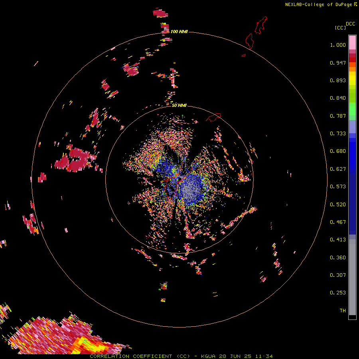The width and height of the screenshot is (359, 359).
Task: Select the 0.307 scale value
Action: [x=338, y=275]
